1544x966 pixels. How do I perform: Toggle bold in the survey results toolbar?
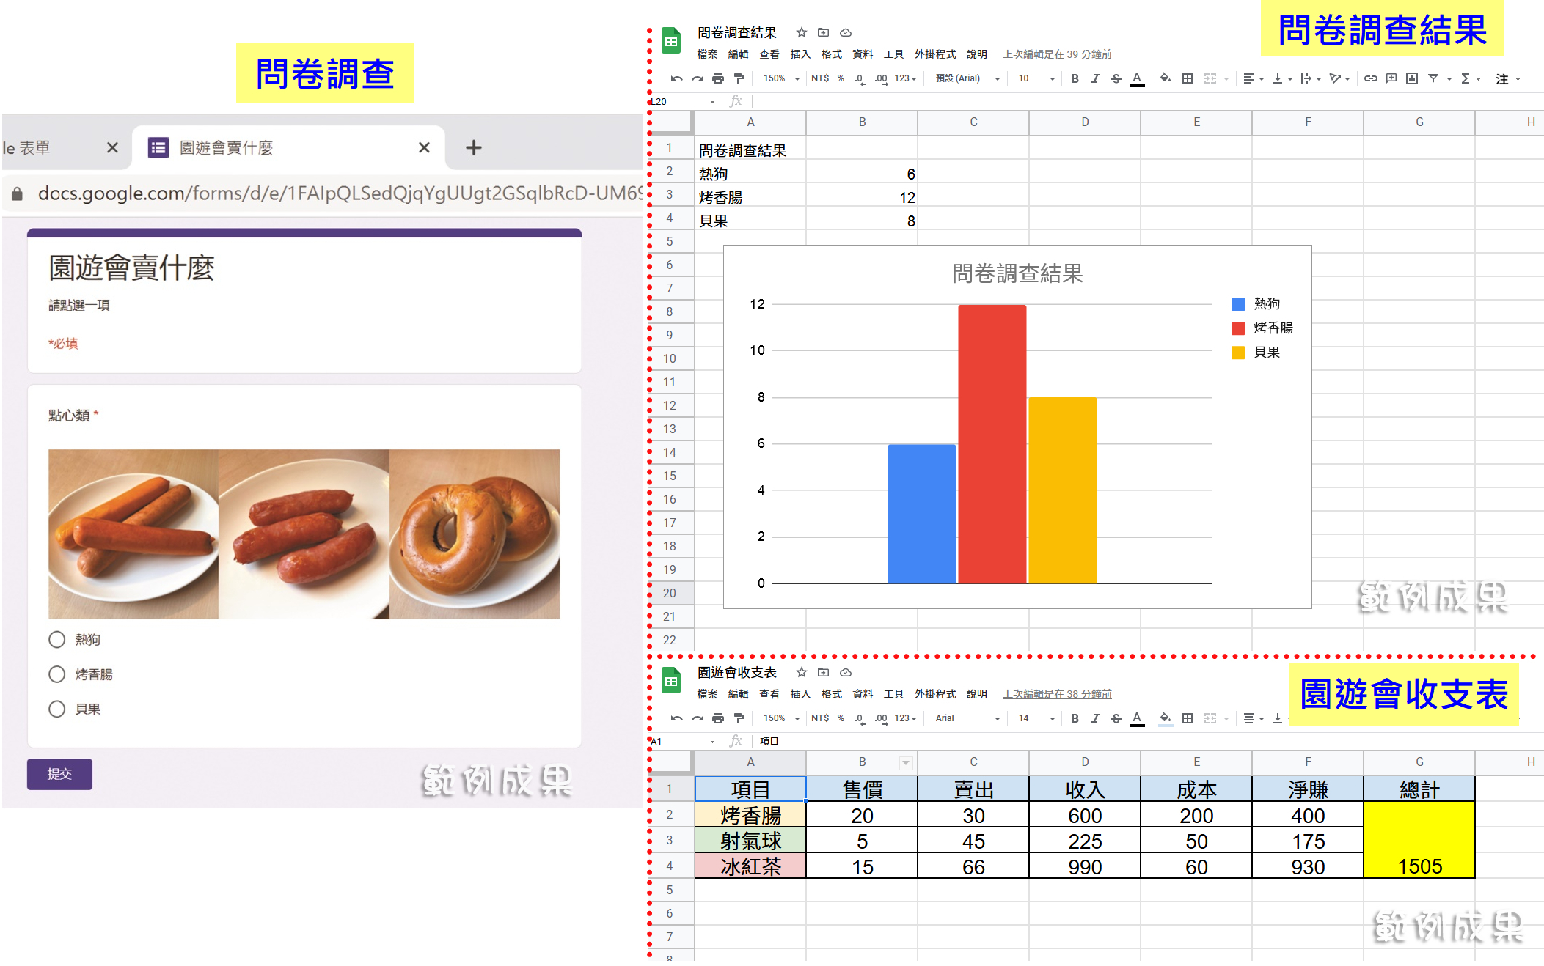tap(1075, 78)
